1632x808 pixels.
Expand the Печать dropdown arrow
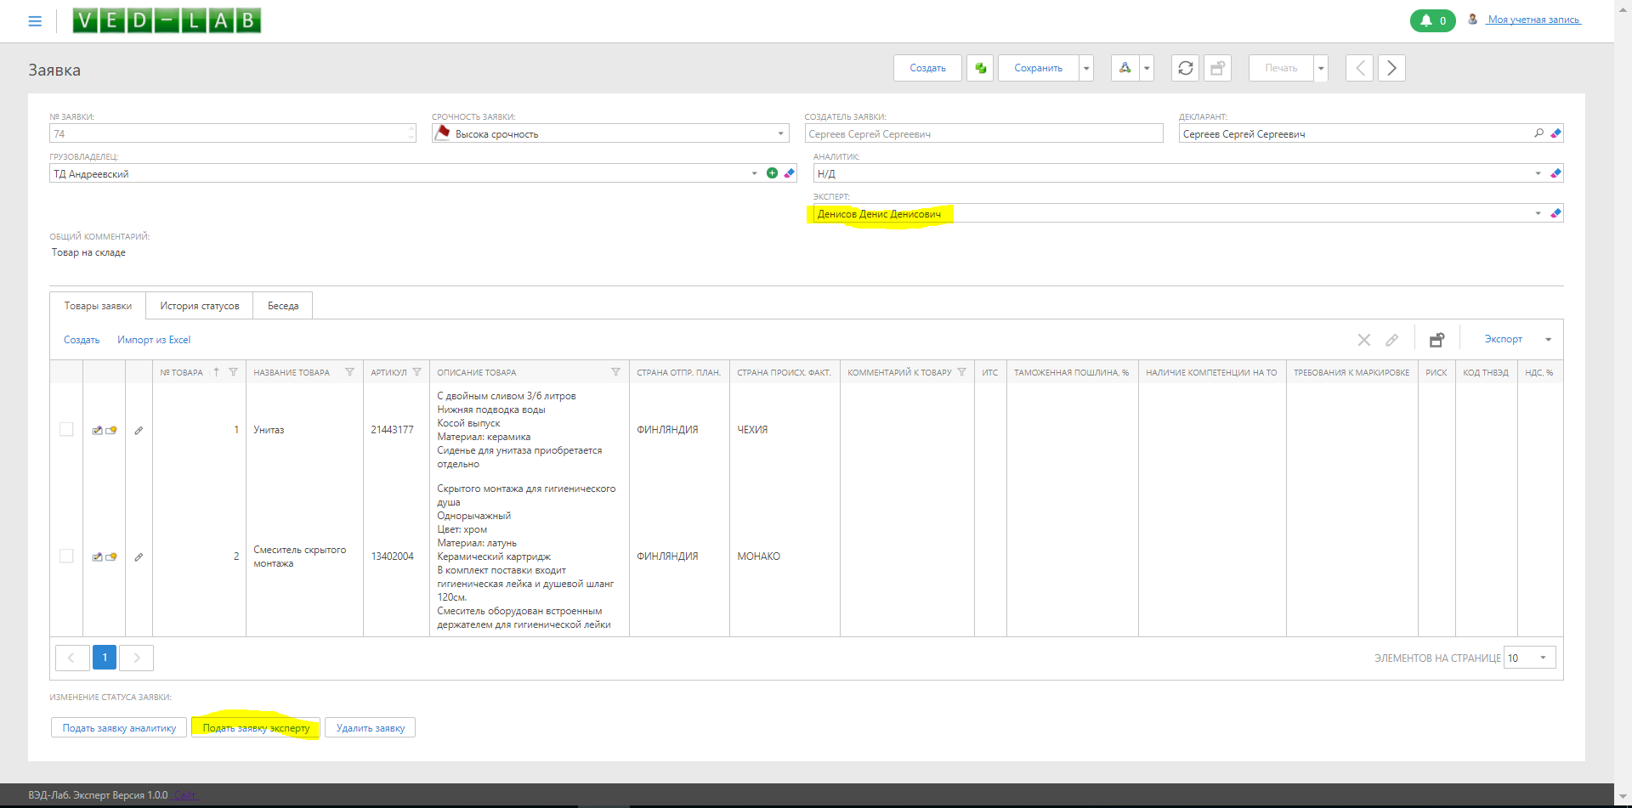[x=1321, y=68]
